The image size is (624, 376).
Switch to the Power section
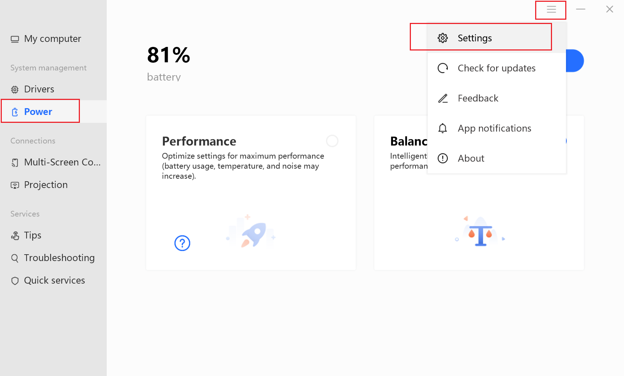tap(38, 112)
